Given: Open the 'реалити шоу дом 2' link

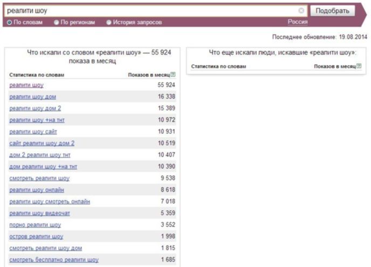Looking at the screenshot, I should [x=35, y=108].
